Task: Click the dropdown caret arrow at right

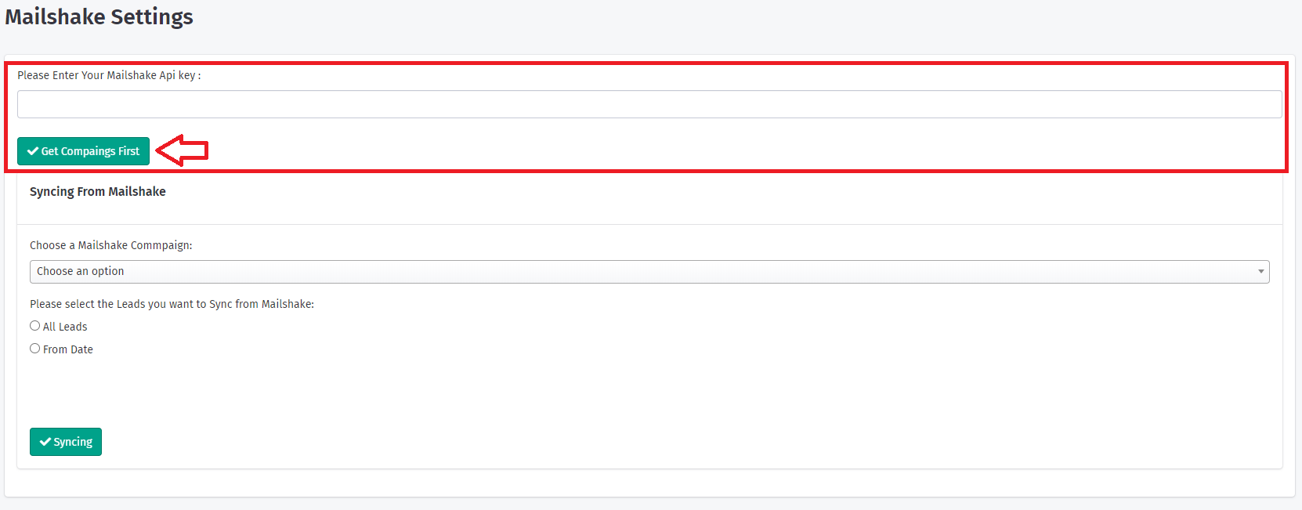Action: [1260, 272]
